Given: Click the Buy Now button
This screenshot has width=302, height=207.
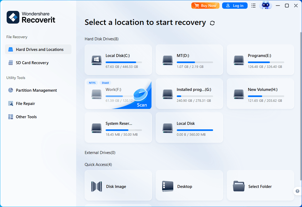Looking at the screenshot, I should [205, 6].
